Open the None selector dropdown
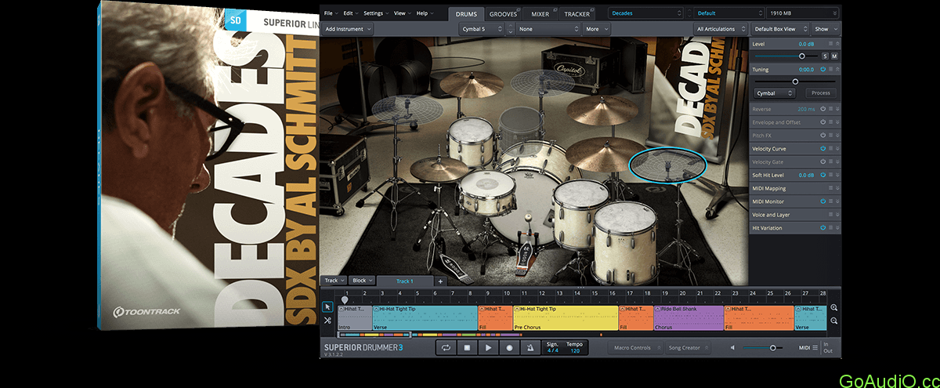Screen dimensions: 940x388 click(548, 29)
